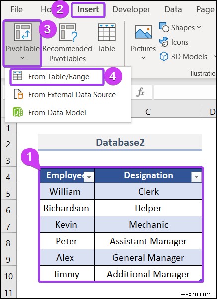The width and height of the screenshot is (217, 299).
Task: Switch to the Developer tab
Action: pos(131,10)
